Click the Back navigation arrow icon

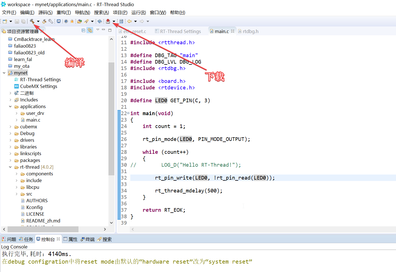click(130, 21)
